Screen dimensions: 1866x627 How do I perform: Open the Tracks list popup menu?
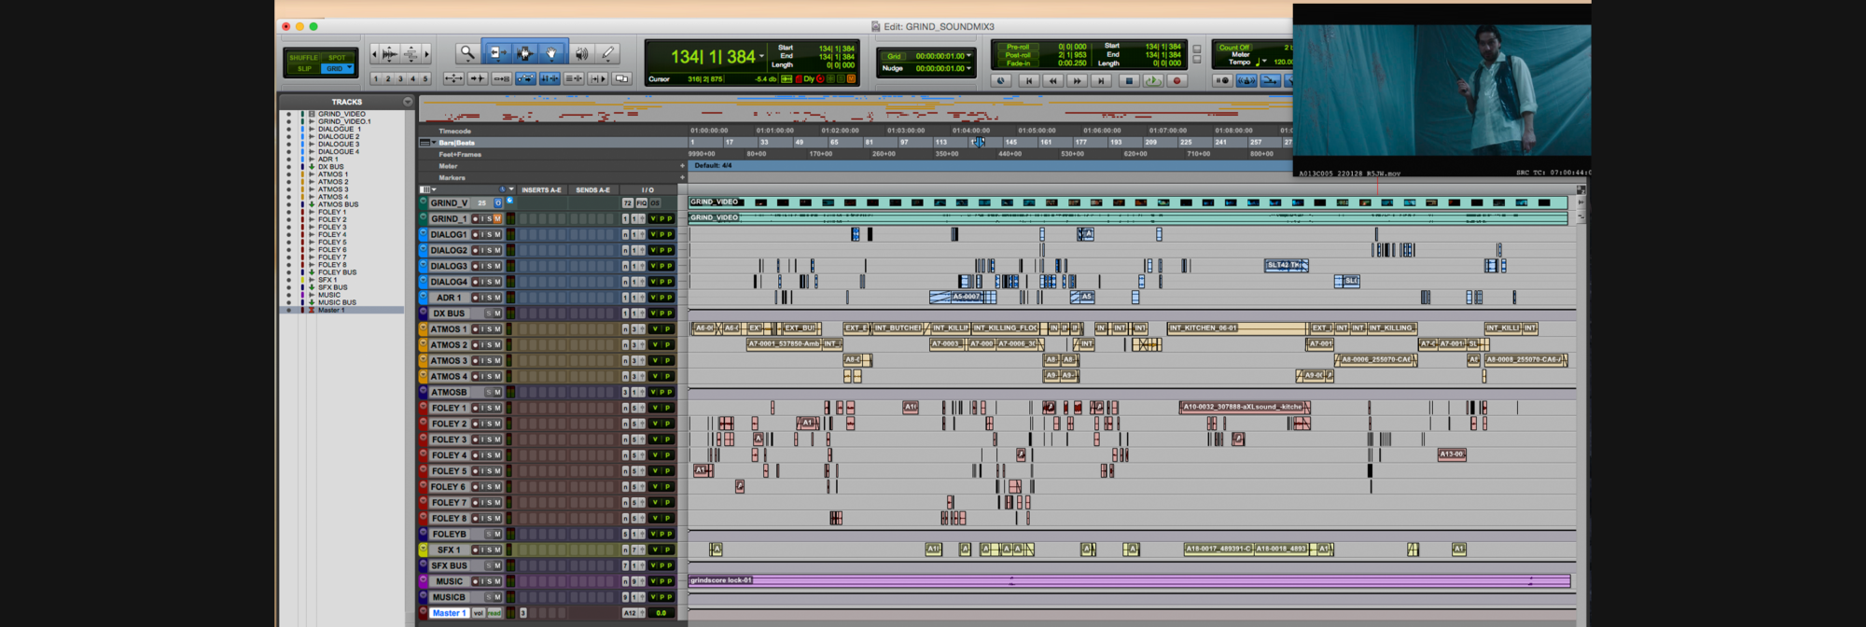tap(408, 102)
